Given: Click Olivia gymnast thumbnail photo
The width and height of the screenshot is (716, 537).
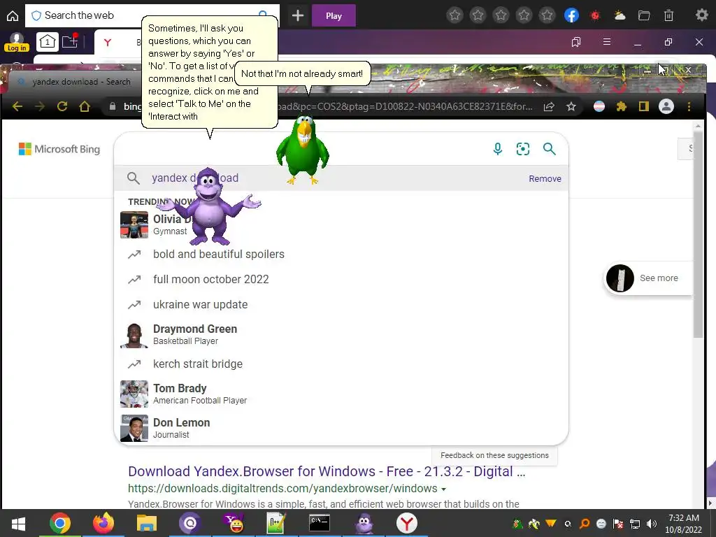Looking at the screenshot, I should pyautogui.click(x=134, y=224).
